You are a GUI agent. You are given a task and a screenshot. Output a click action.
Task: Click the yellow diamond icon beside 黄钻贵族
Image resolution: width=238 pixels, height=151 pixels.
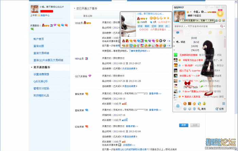(x=87, y=94)
